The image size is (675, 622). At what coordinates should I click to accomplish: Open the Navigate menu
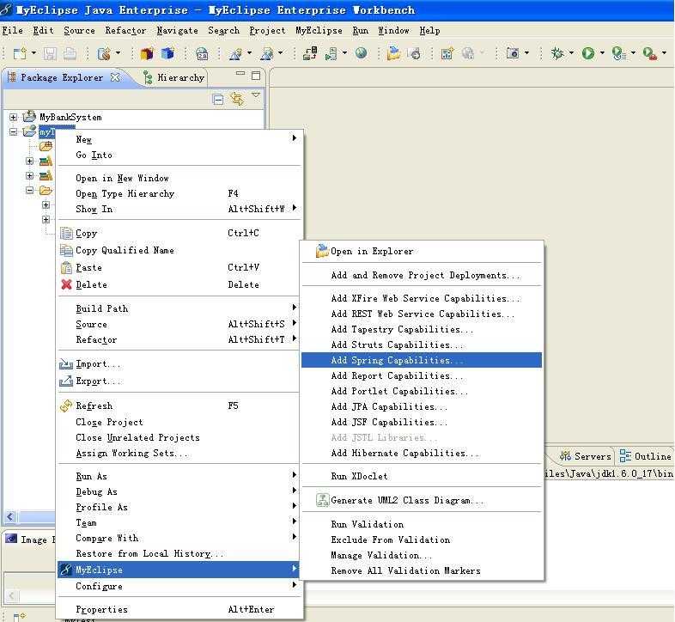178,31
